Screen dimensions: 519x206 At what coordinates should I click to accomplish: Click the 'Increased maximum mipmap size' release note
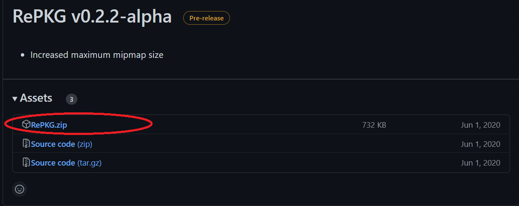(97, 55)
